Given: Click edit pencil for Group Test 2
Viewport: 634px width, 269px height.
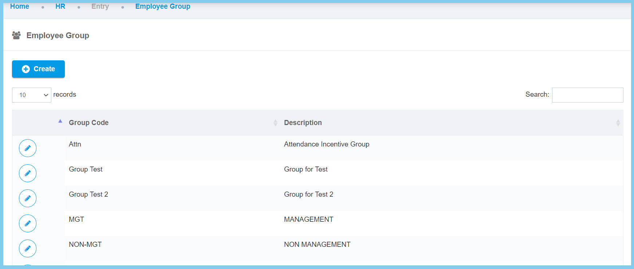Looking at the screenshot, I should pos(28,198).
